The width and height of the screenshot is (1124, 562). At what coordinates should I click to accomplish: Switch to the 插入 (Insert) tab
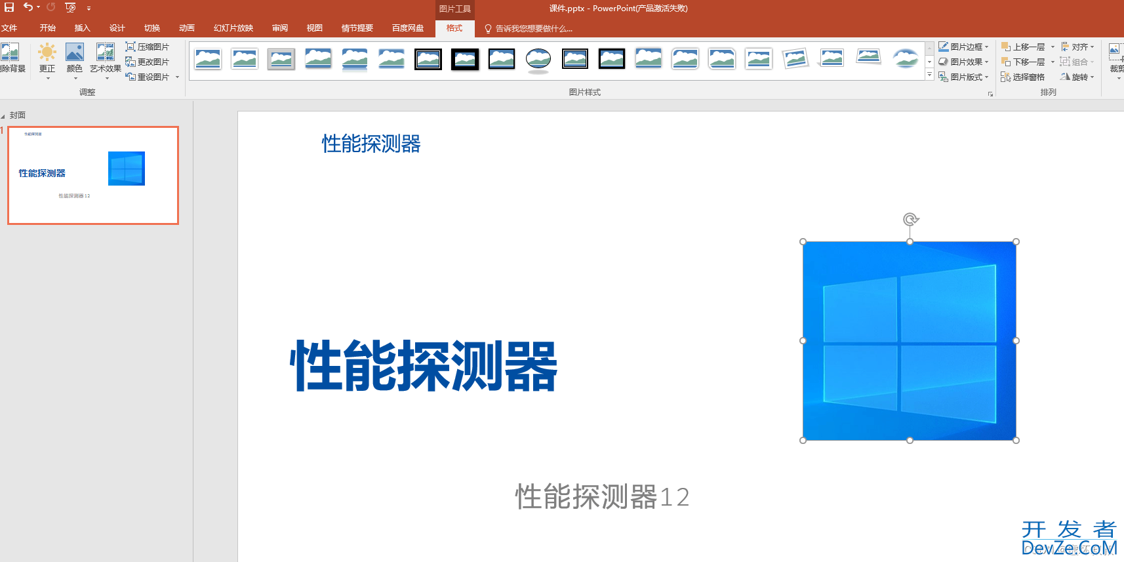pos(82,28)
